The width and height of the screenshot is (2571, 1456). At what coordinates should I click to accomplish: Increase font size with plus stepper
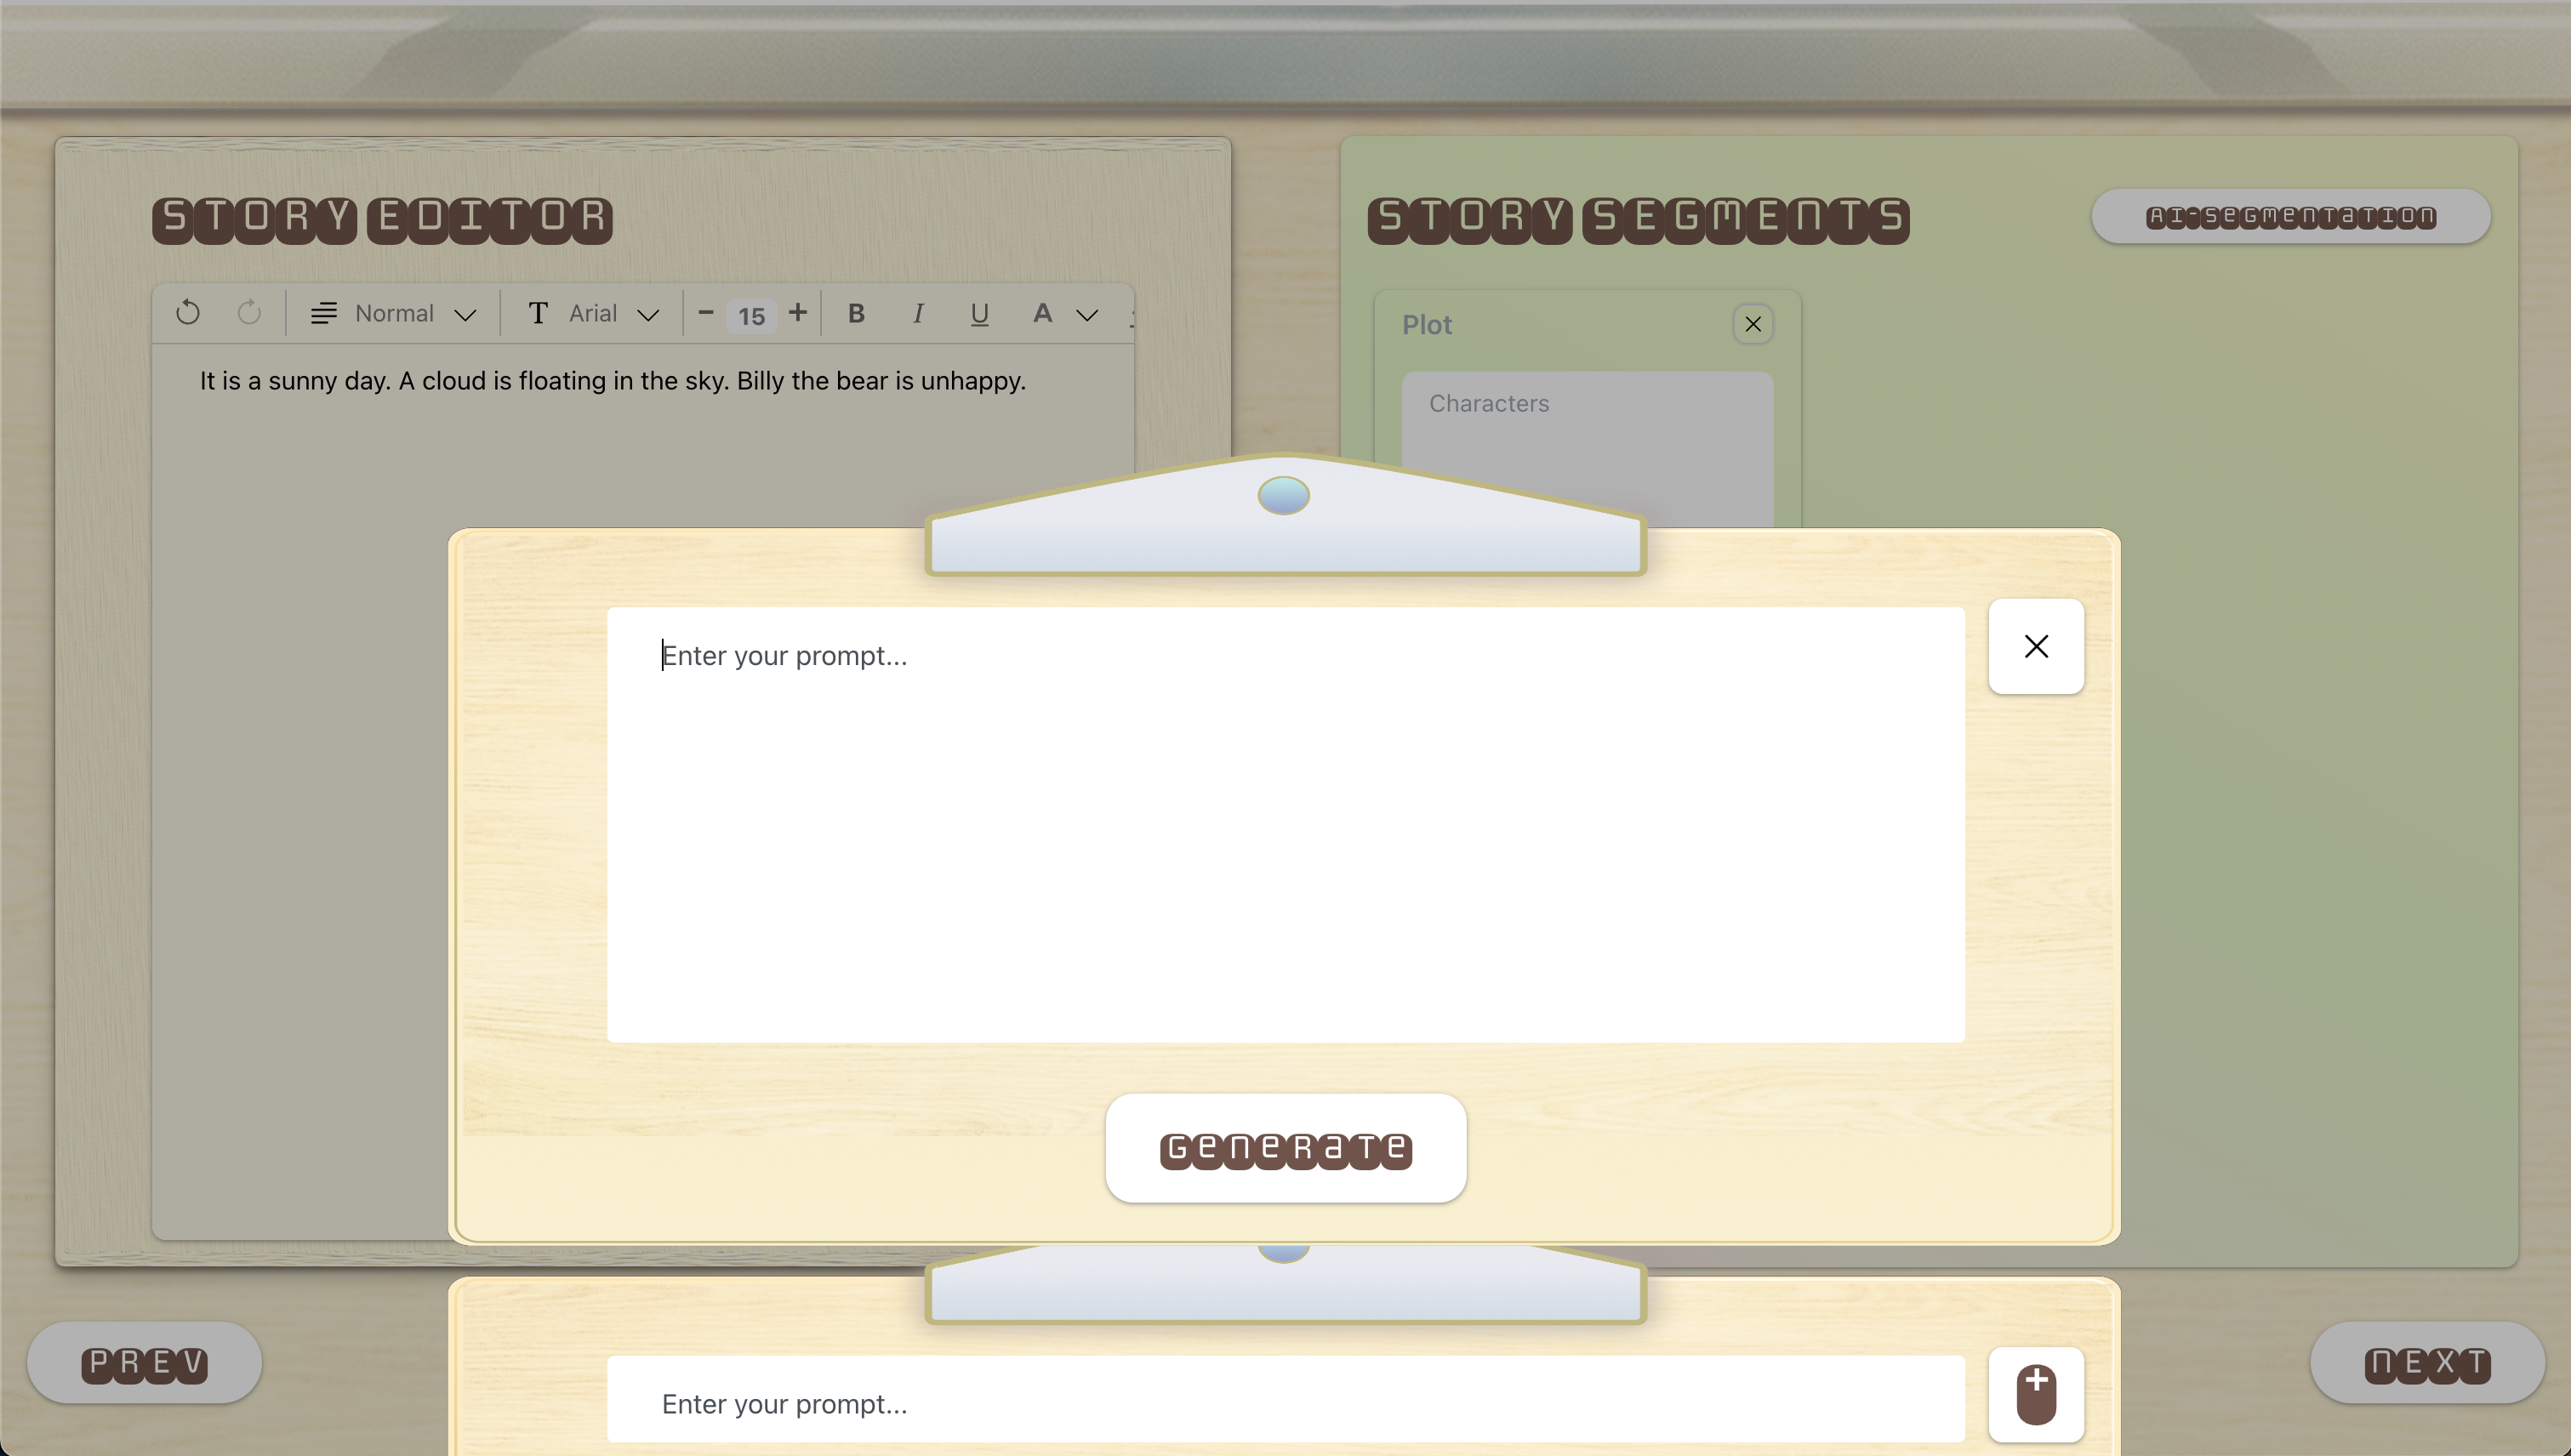[798, 312]
